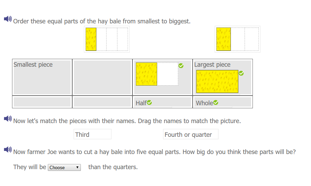Click the half hay bale picture in table
The image size is (311, 186).
157,74
